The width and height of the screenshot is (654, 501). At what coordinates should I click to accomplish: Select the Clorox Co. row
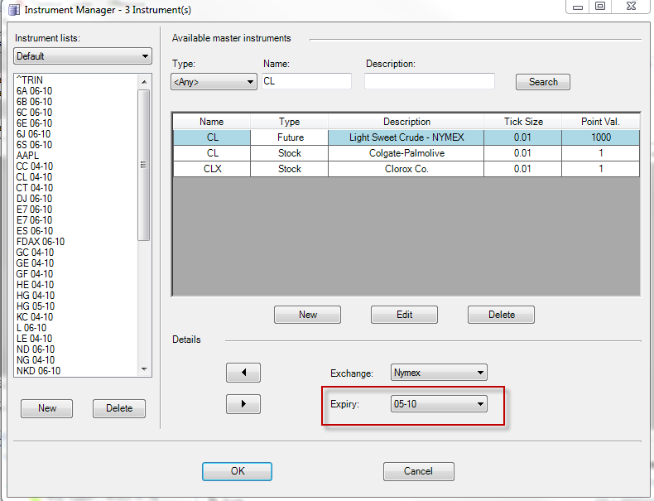tap(406, 169)
